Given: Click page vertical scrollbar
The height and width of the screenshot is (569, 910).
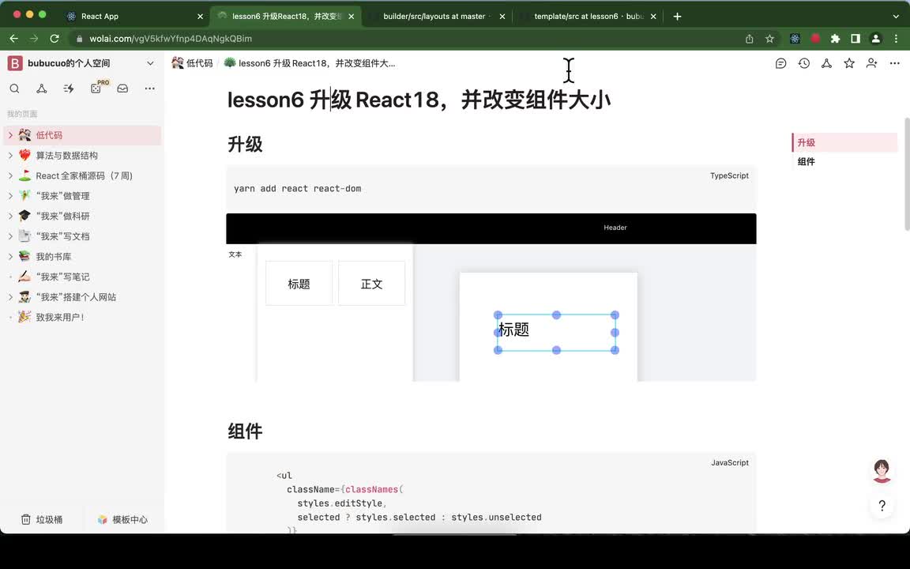Looking at the screenshot, I should 907,174.
